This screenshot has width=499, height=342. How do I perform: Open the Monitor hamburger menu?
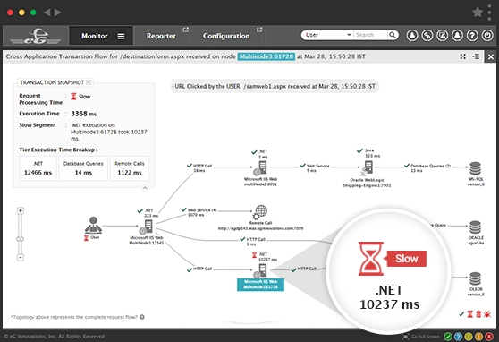click(x=121, y=37)
